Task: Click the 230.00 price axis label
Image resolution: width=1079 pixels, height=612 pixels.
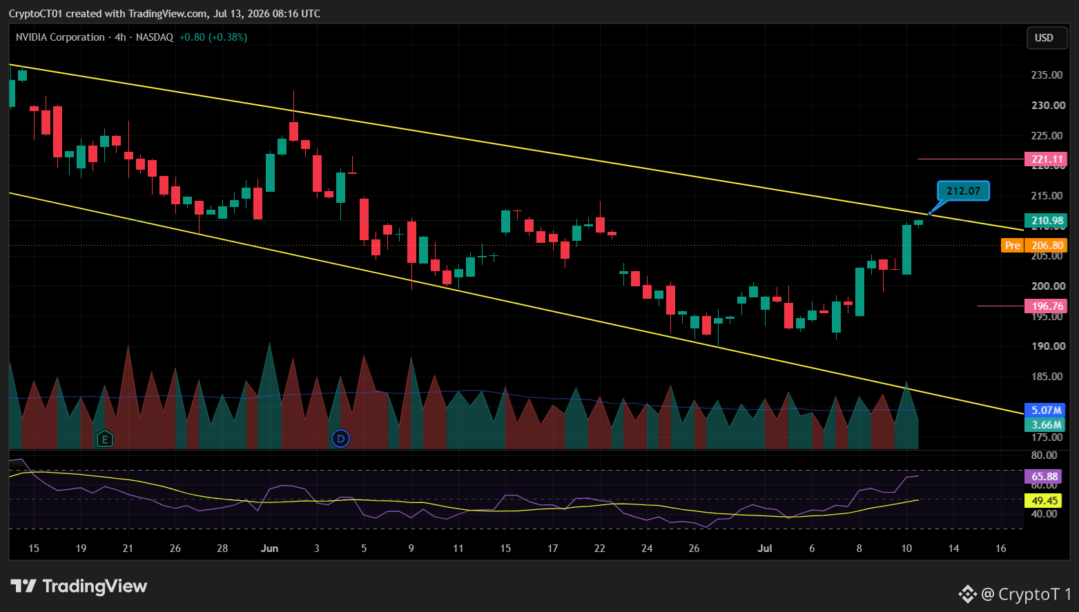Action: (1047, 106)
